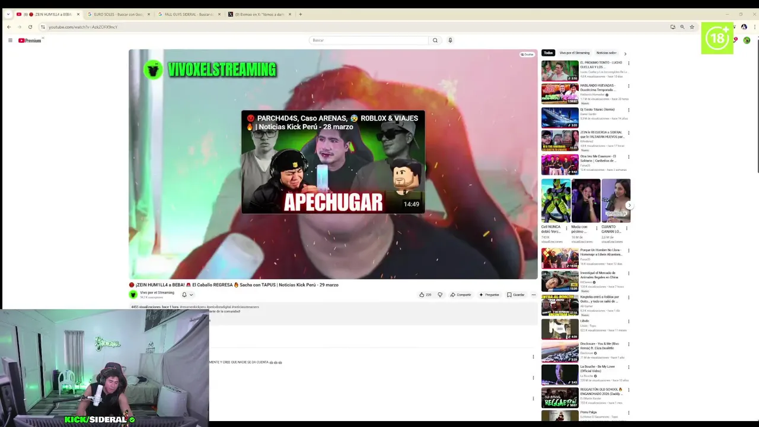Viewport: 759px width, 427px height.
Task: Open the tab search dropdown arrow
Action: point(8,14)
